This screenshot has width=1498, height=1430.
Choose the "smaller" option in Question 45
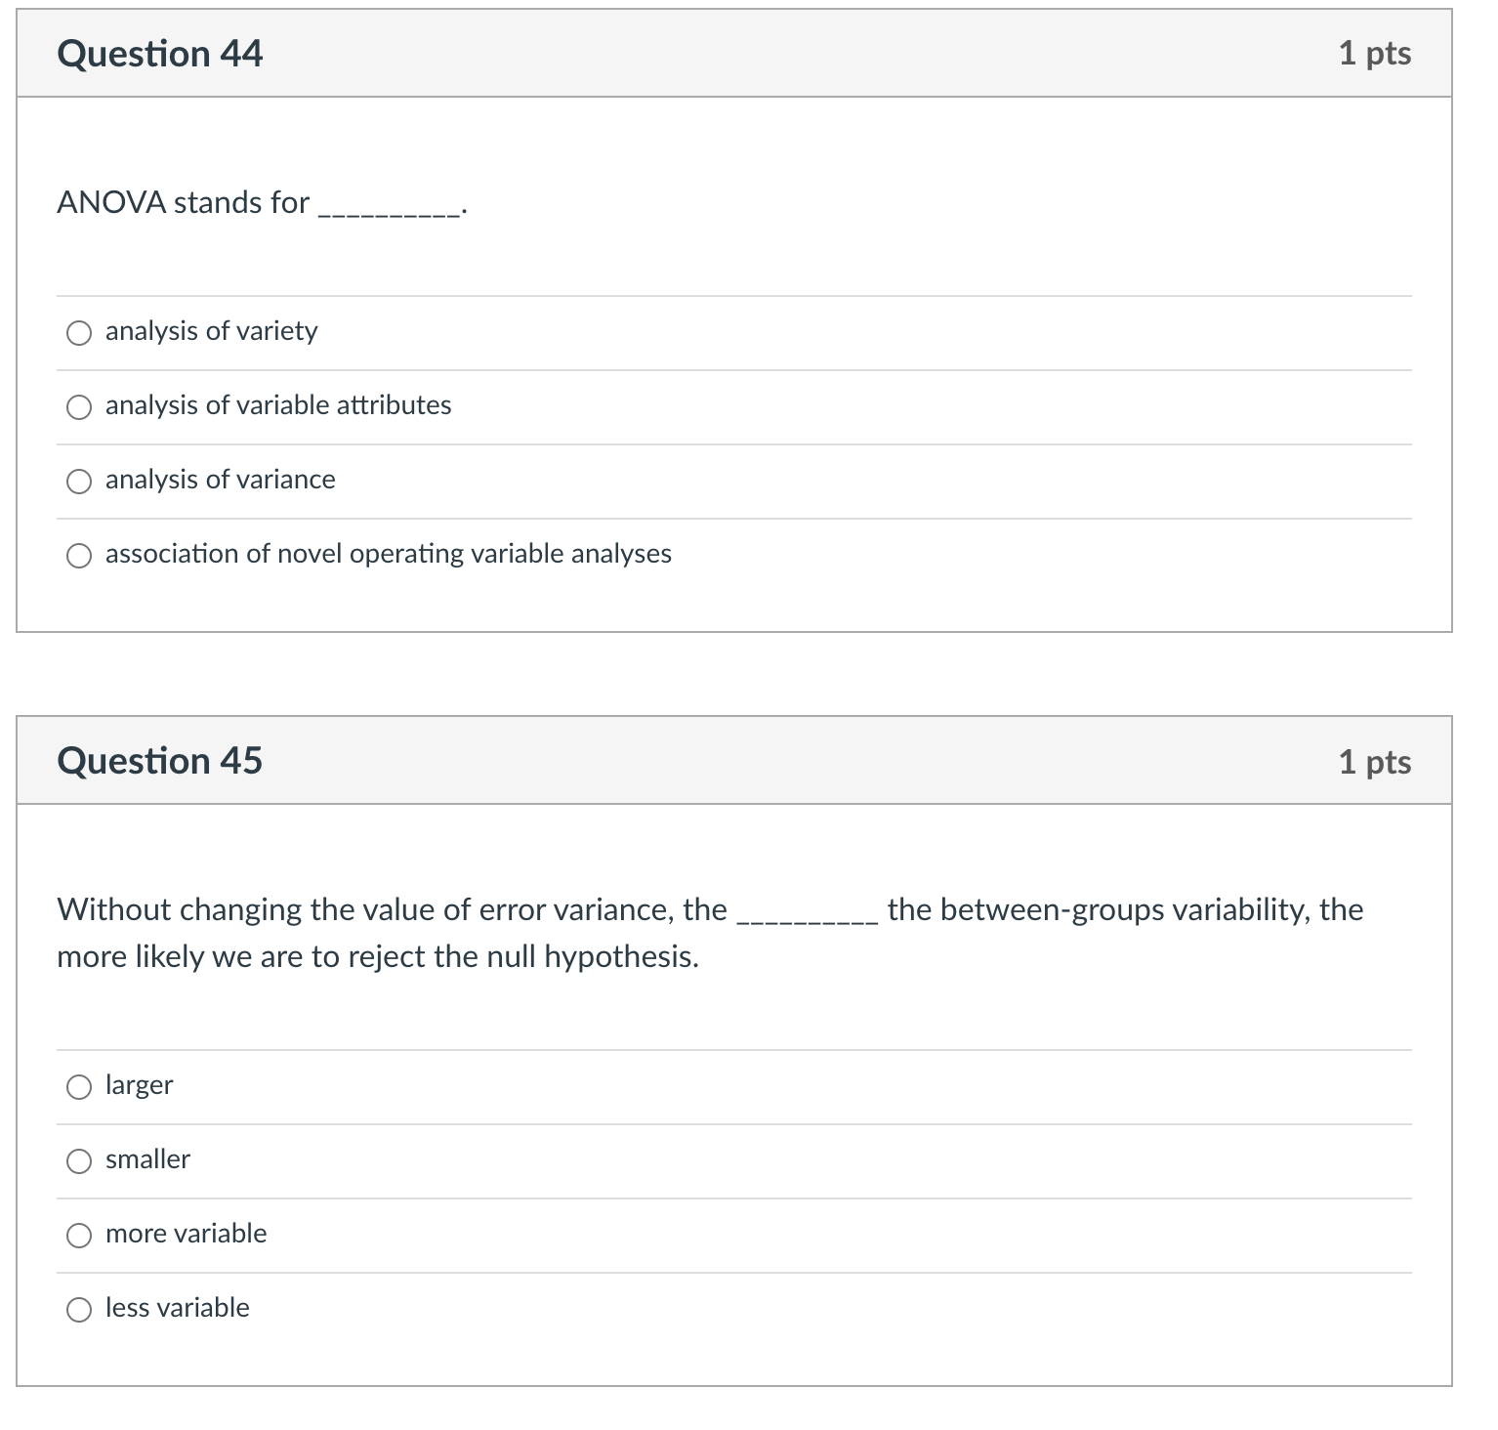tap(80, 1160)
